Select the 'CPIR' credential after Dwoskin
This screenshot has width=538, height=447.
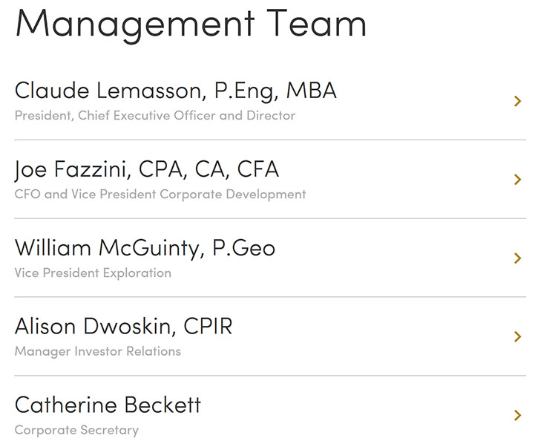pyautogui.click(x=208, y=326)
